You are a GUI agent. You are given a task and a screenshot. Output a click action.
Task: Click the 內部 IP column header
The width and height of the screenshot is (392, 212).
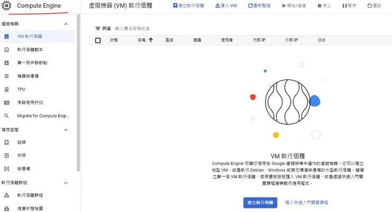(x=259, y=40)
